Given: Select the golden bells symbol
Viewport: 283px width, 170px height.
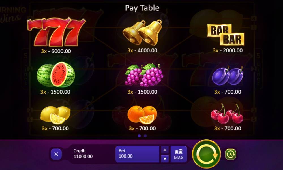Looking at the screenshot, I should click(142, 33).
